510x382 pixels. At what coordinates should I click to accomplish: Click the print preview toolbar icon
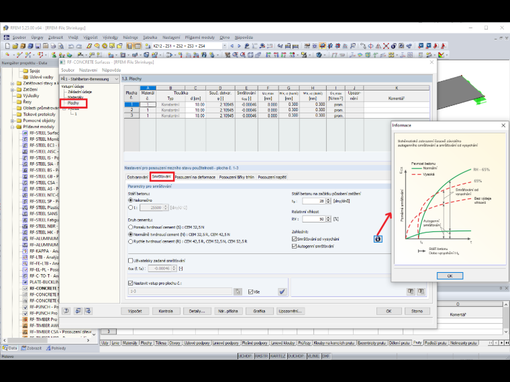click(61, 46)
